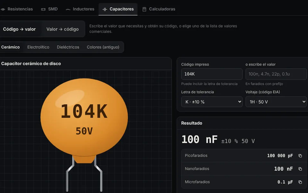Screen dimensions: 308x193
Task: Click the '100 nF' value in Nanofaradios row
Action: 283,169
